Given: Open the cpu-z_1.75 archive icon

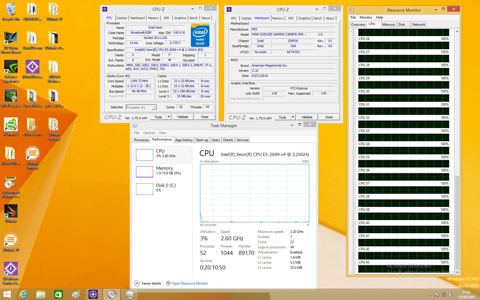Looking at the screenshot, I should click(x=54, y=98).
